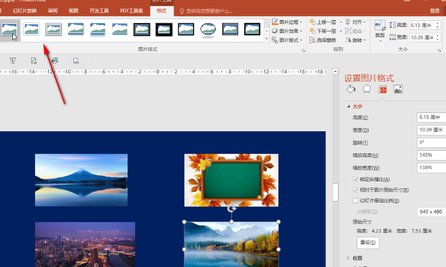Image resolution: width=446 pixels, height=267 pixels.
Task: Switch to the 幻灯片放映 tab
Action: pyautogui.click(x=25, y=11)
